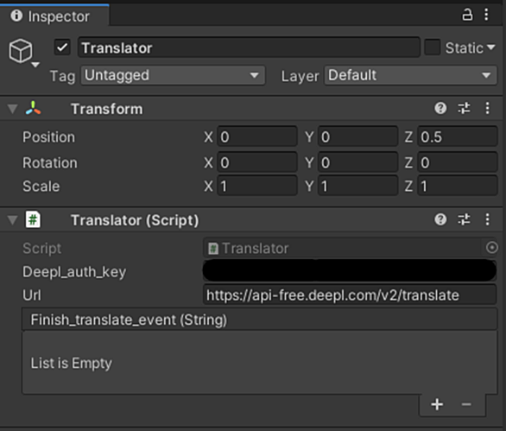Add entry with the plus button

(x=437, y=404)
